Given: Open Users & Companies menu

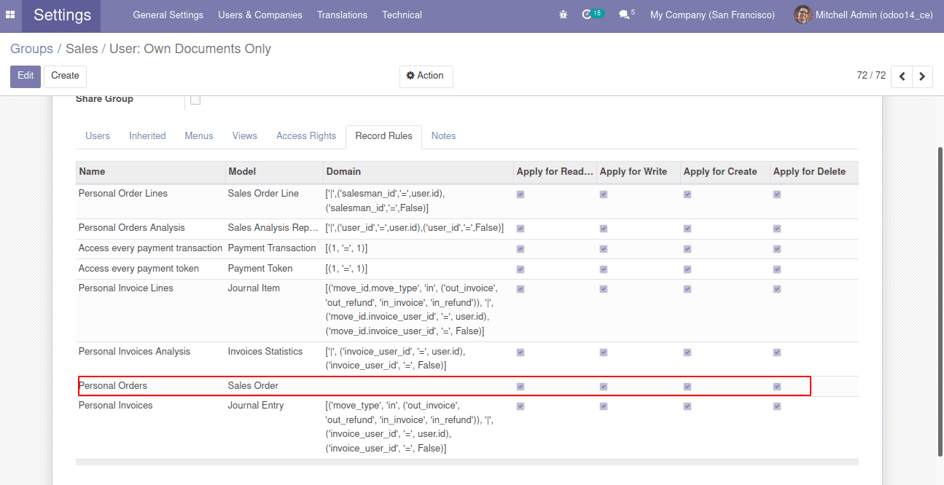Looking at the screenshot, I should [260, 15].
